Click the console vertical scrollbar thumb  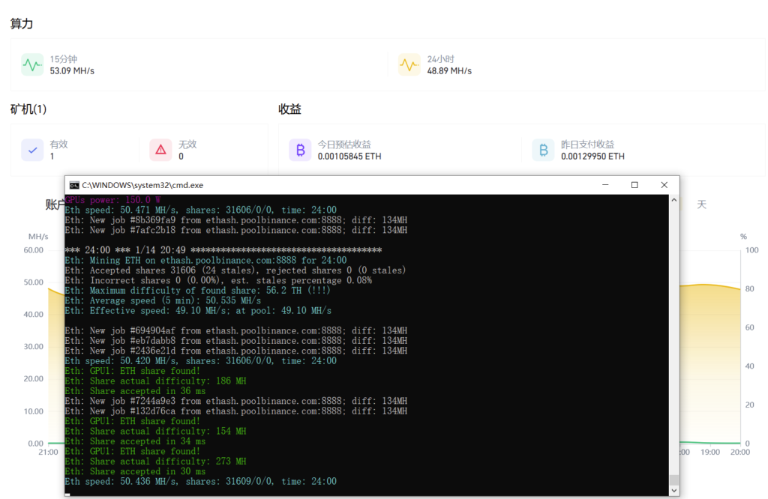click(x=673, y=480)
